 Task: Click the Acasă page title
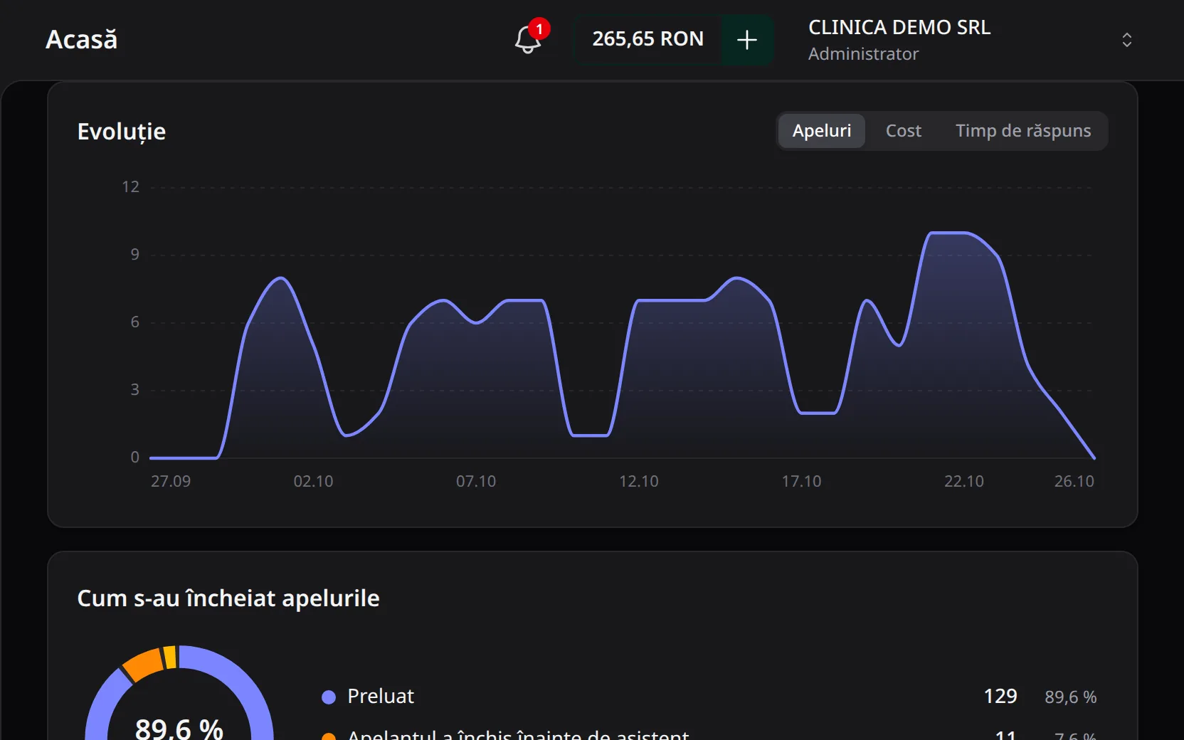[x=81, y=40]
